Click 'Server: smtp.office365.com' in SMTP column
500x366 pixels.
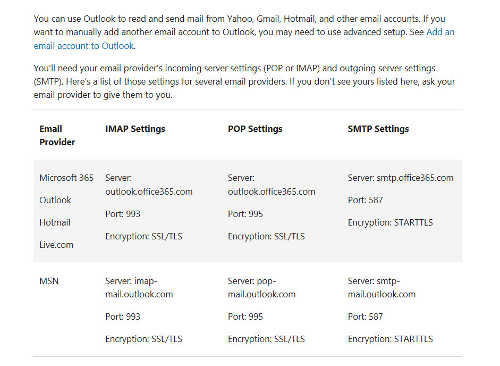tap(401, 178)
